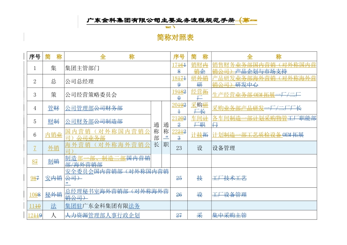Click abbreviation cell 外销 in row 7
This screenshot has height=245, width=347.
[x=54, y=148]
